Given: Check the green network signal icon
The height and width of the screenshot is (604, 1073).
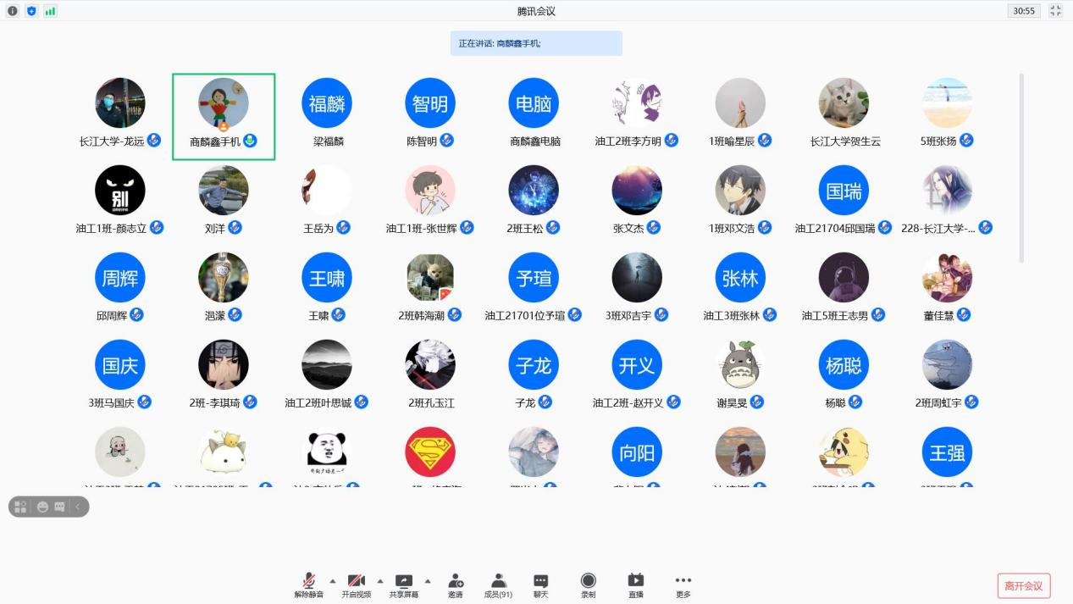Looking at the screenshot, I should point(50,11).
